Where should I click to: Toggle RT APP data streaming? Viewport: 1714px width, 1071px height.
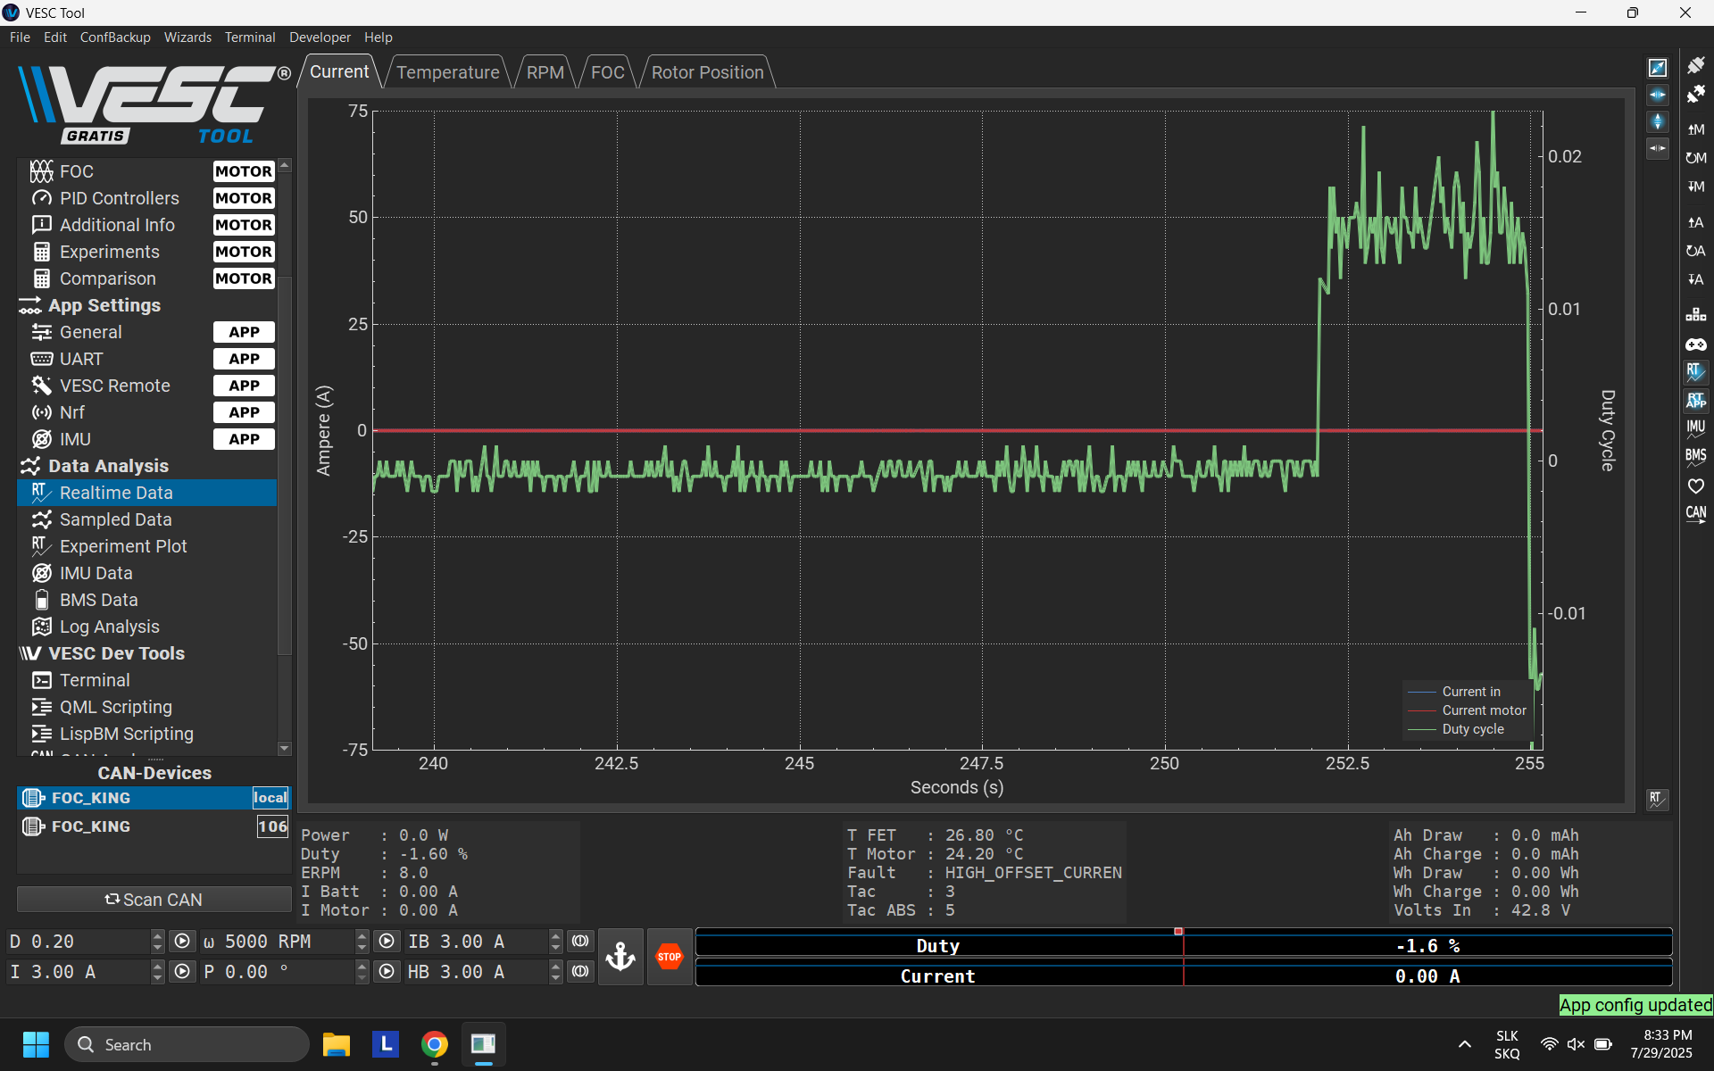(1695, 401)
